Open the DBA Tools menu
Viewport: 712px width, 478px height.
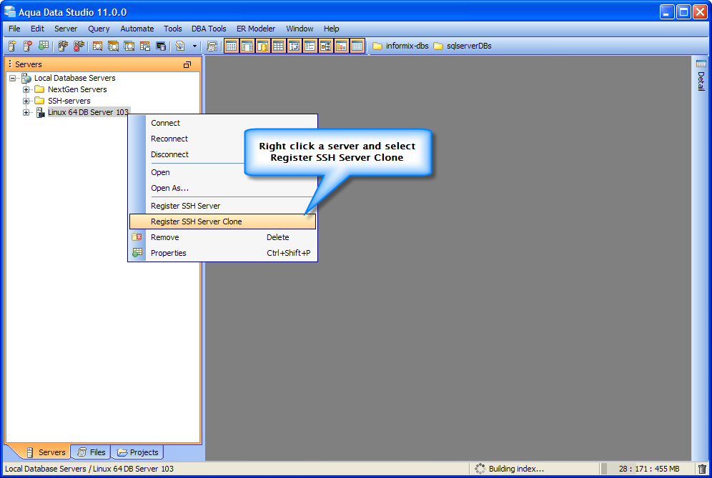(209, 29)
